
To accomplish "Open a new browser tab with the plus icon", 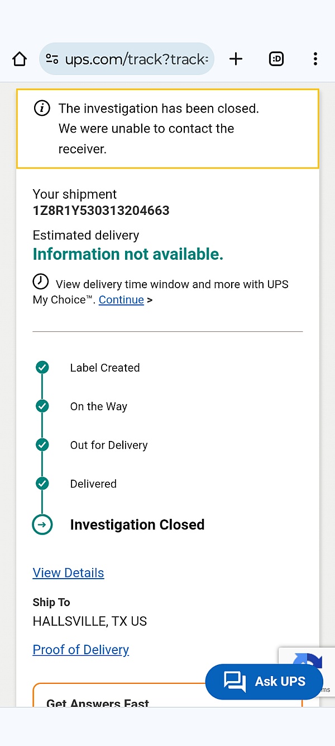I will (236, 58).
